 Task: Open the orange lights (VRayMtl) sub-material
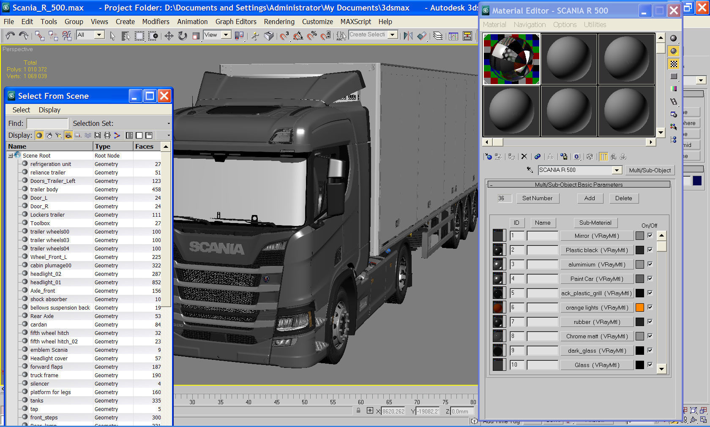point(597,307)
